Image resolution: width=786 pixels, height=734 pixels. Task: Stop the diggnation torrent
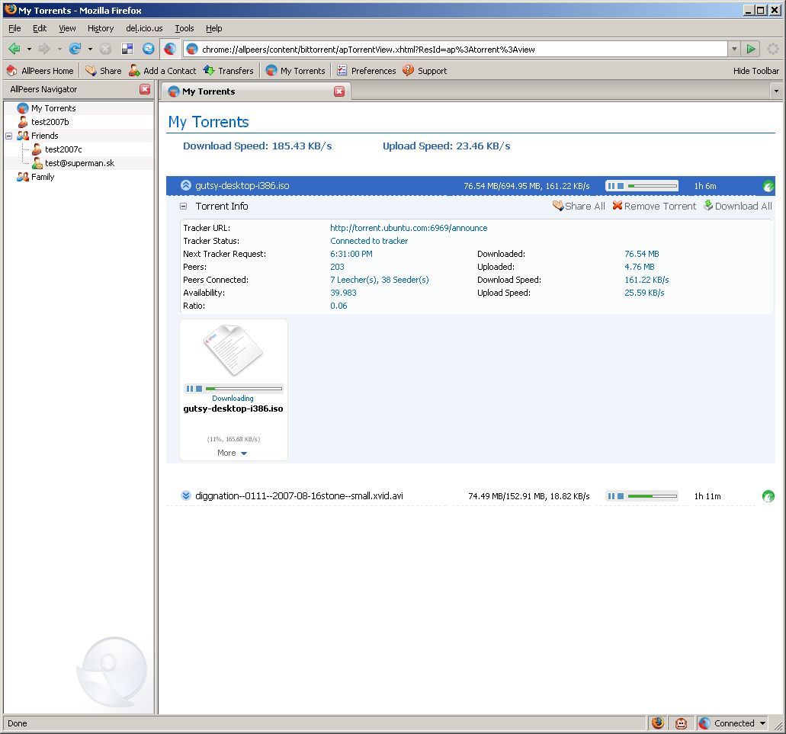(x=621, y=496)
